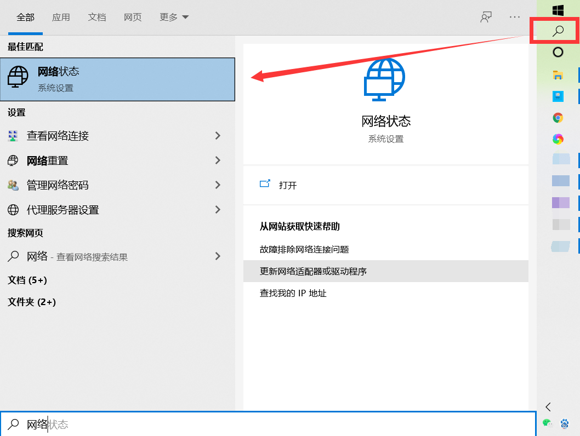The height and width of the screenshot is (436, 580).
Task: Launch Google Chrome from the taskbar
Action: pyautogui.click(x=558, y=117)
